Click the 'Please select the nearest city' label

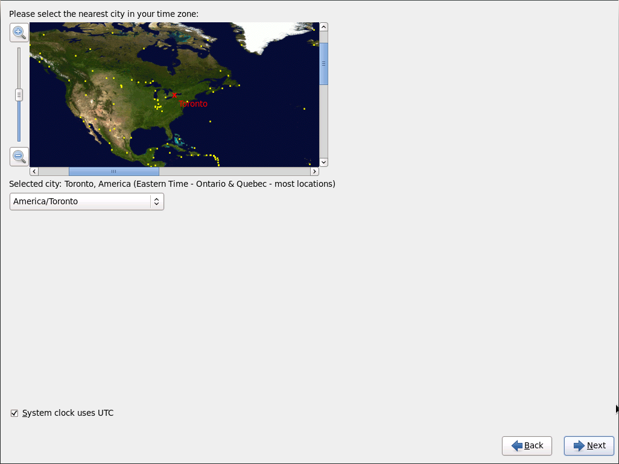104,14
